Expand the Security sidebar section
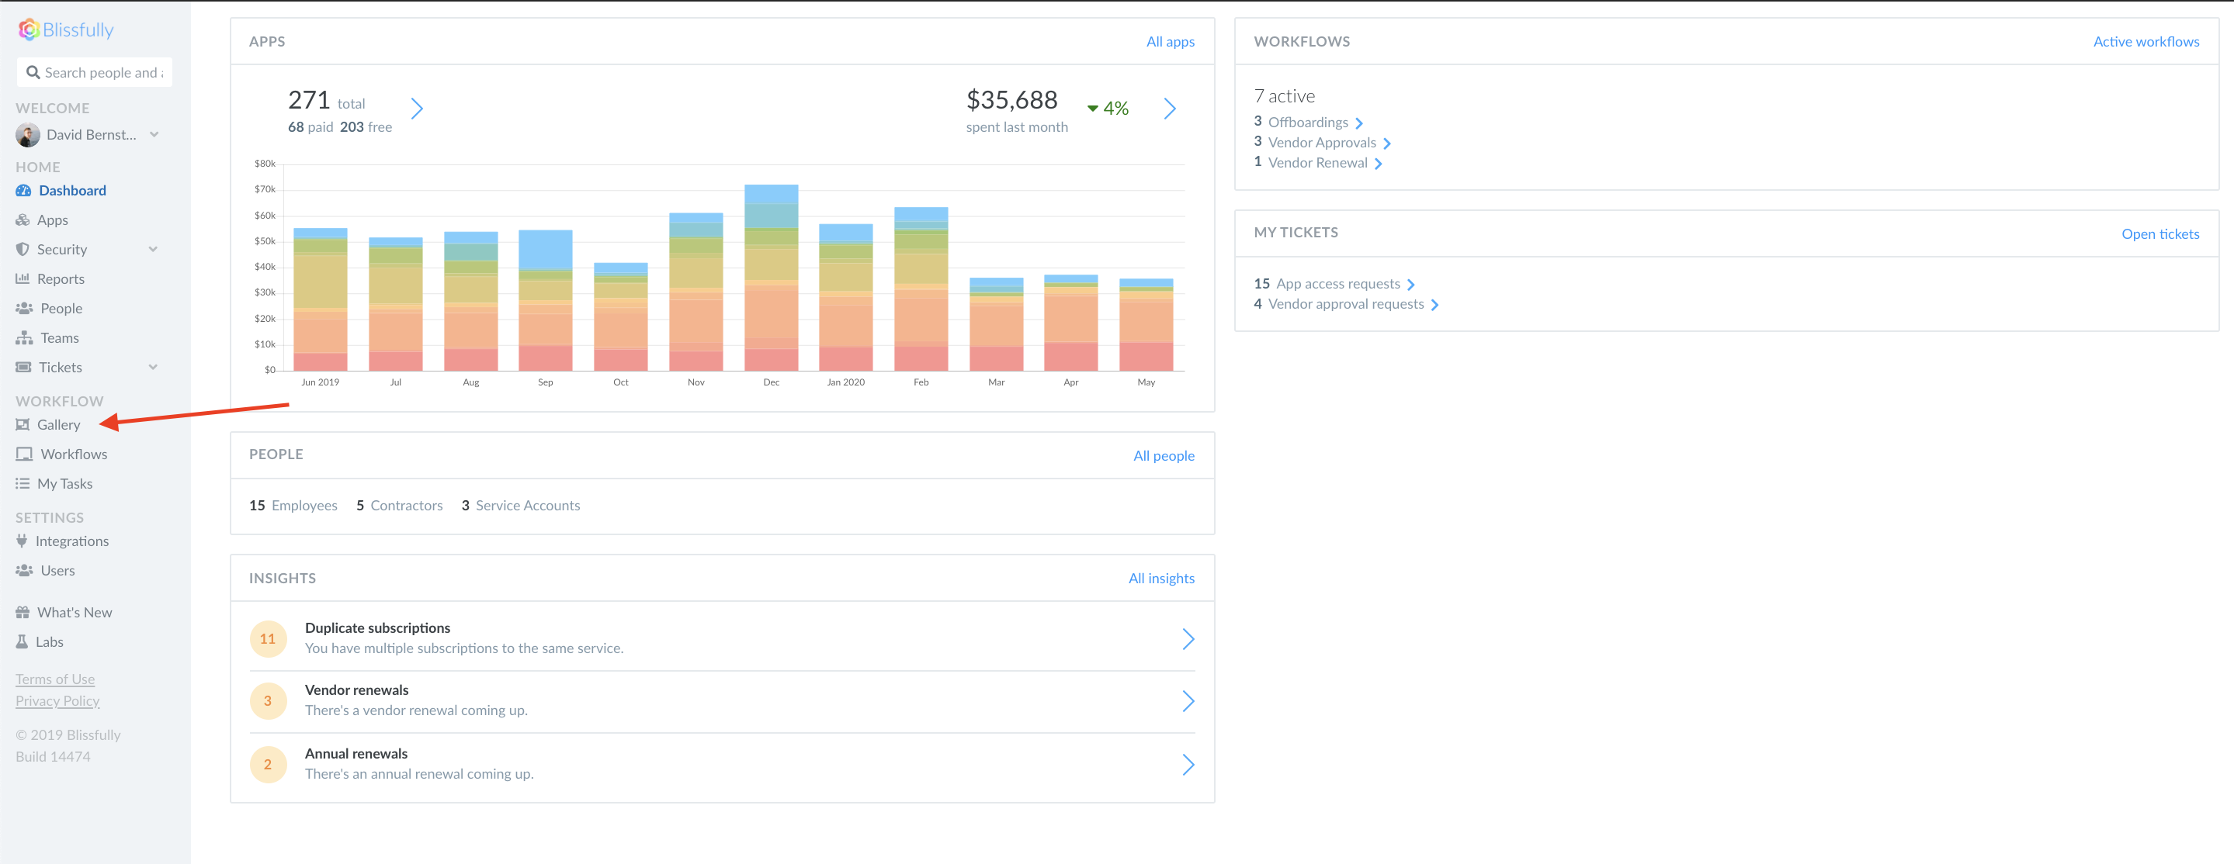 (154, 249)
